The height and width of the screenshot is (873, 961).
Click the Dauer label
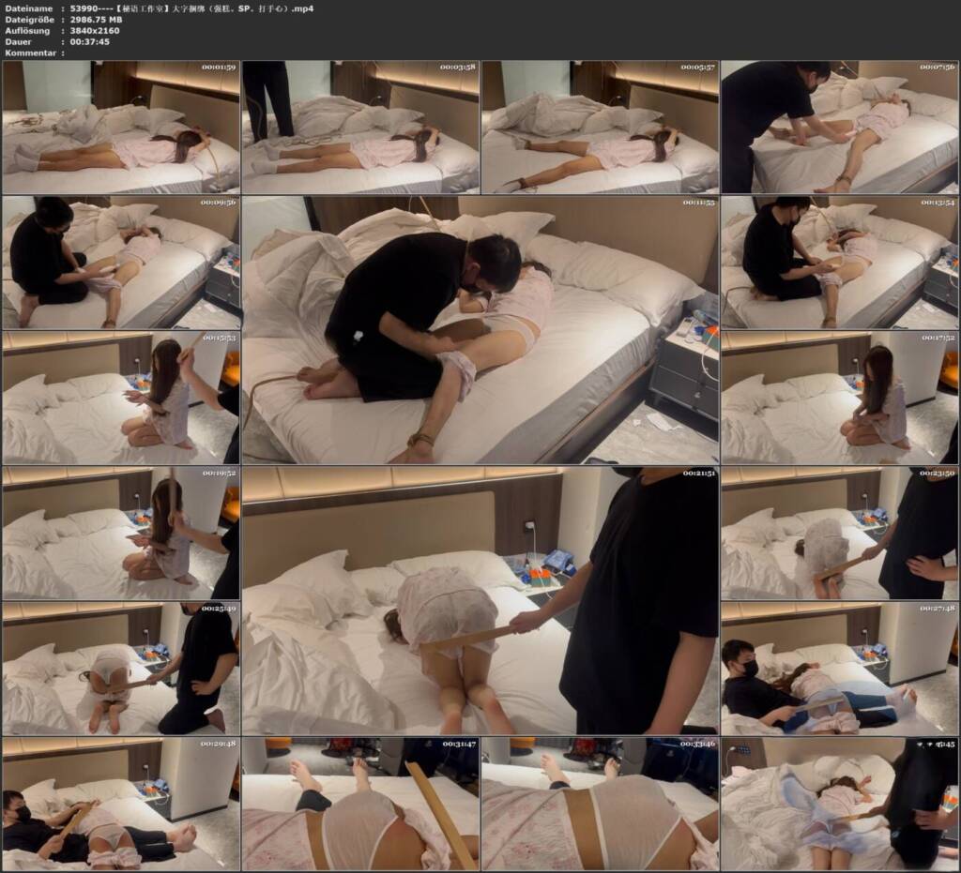coord(19,41)
